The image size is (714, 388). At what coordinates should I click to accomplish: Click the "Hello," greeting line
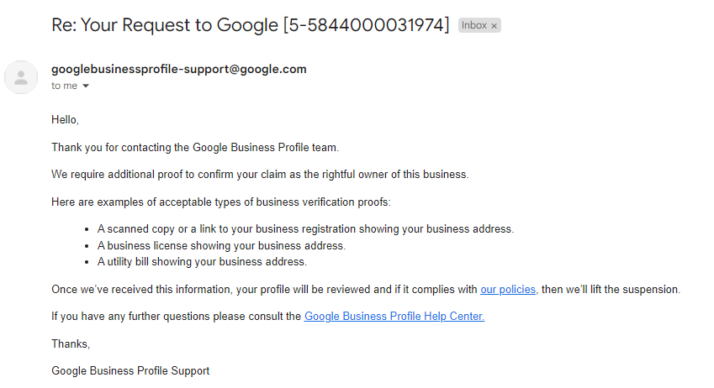(x=65, y=119)
